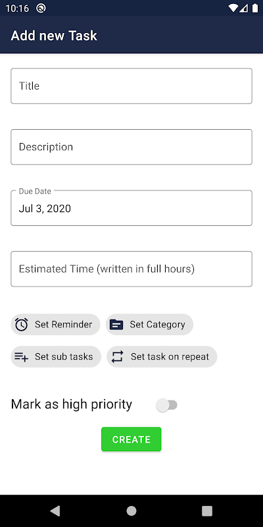The width and height of the screenshot is (263, 527).
Task: Tap the Set sub tasks chip label
Action: tap(64, 356)
